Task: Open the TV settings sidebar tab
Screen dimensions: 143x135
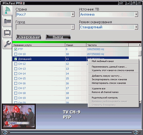Action: pos(7,33)
